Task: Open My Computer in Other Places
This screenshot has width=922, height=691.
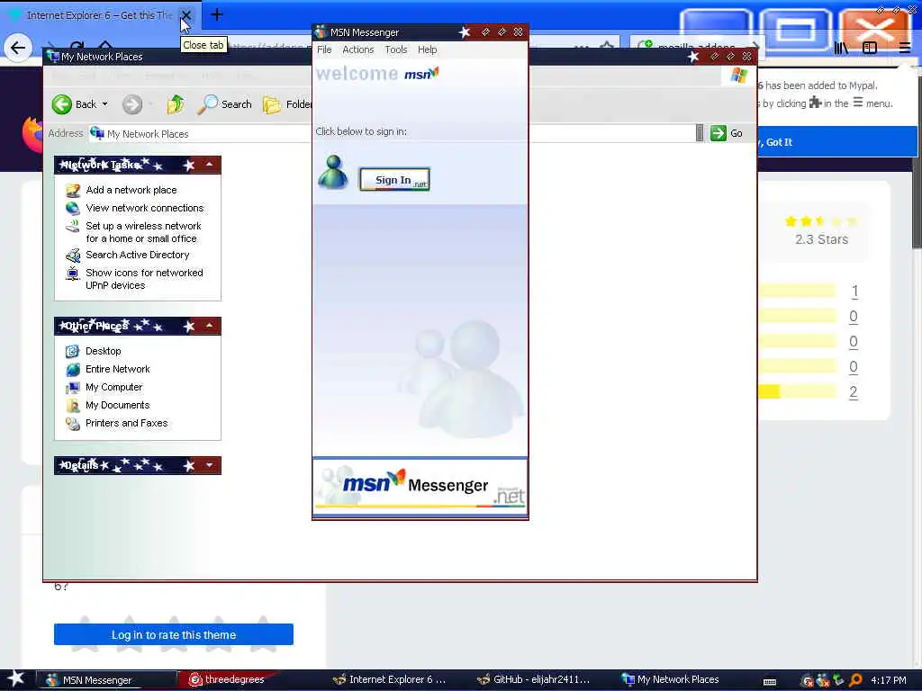Action: click(113, 387)
